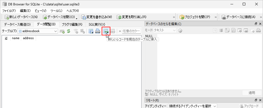Expand overflow chevron after プロジェクトを開く

216,17
